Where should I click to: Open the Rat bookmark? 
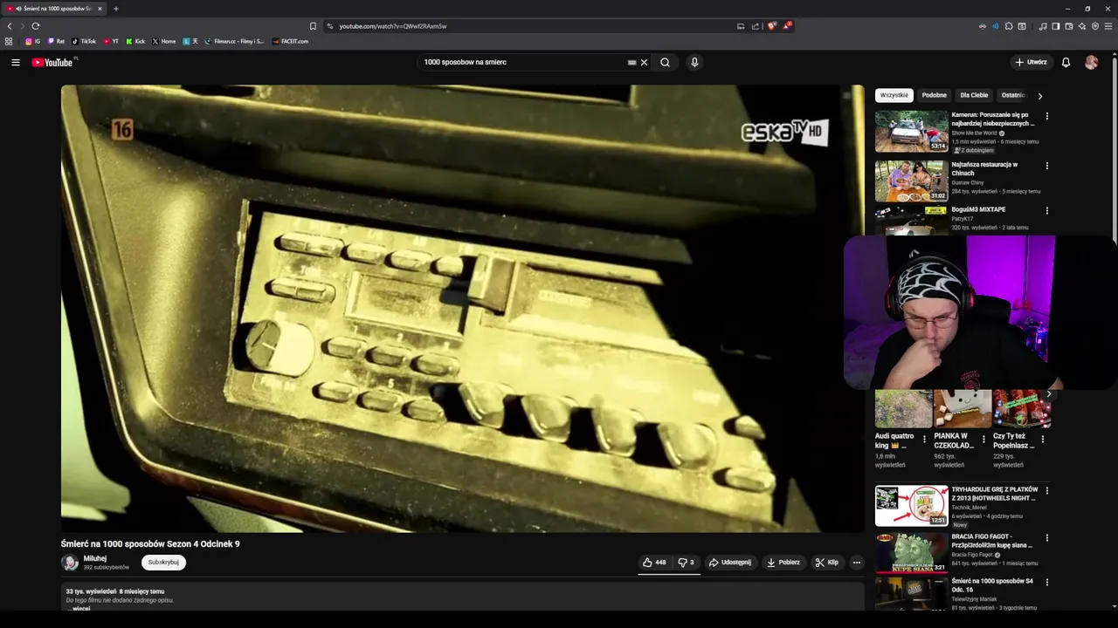tap(56, 41)
